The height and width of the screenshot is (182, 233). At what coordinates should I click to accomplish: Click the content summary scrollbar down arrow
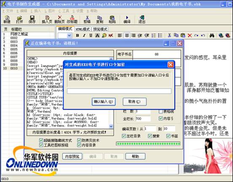111,126
